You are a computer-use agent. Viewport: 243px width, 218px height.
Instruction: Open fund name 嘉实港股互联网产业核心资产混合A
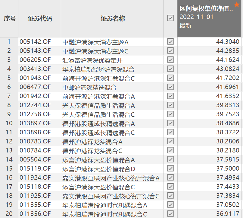111,178
